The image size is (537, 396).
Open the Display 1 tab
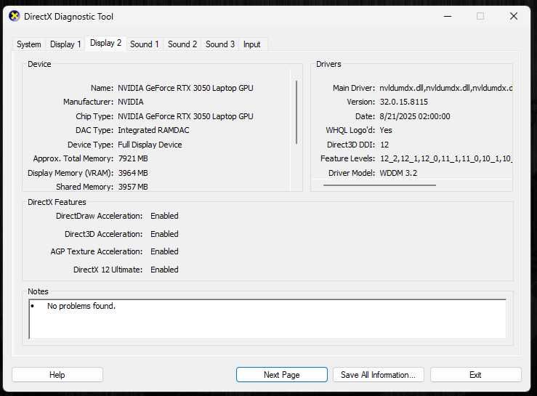click(65, 44)
